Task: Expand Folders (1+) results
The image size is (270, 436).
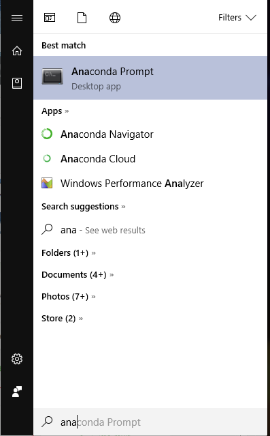Action: (x=69, y=252)
